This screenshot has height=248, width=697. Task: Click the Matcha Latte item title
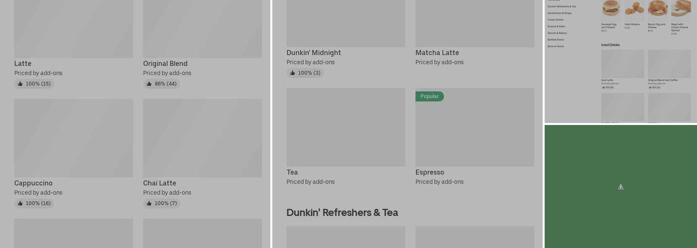437,53
